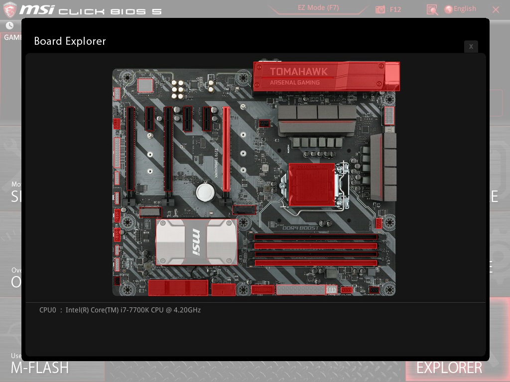Image resolution: width=510 pixels, height=382 pixels.
Task: Click the TOMAHAWK rear I/O cover
Action: [326, 76]
